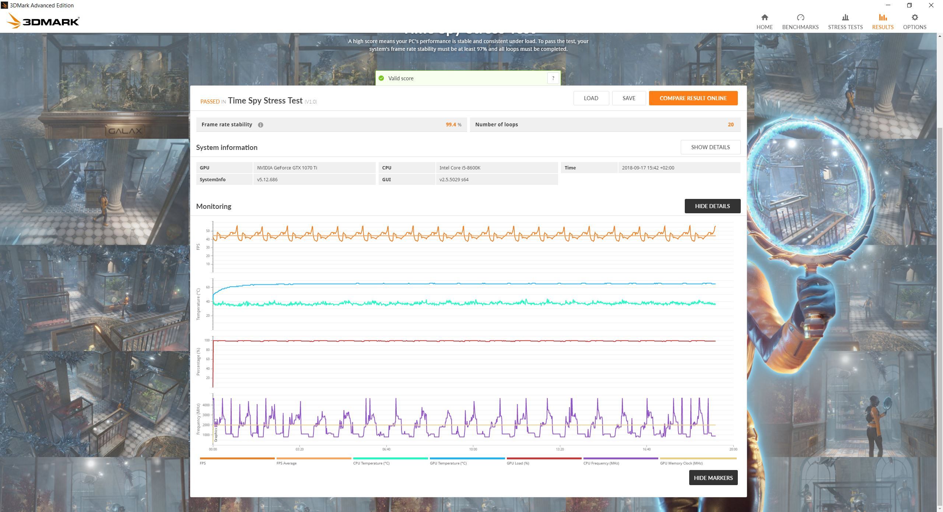Image resolution: width=943 pixels, height=512 pixels.
Task: Open the Stress Tests chart icon
Action: 845,17
